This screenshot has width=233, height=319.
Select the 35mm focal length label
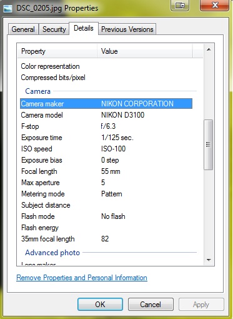(48, 239)
